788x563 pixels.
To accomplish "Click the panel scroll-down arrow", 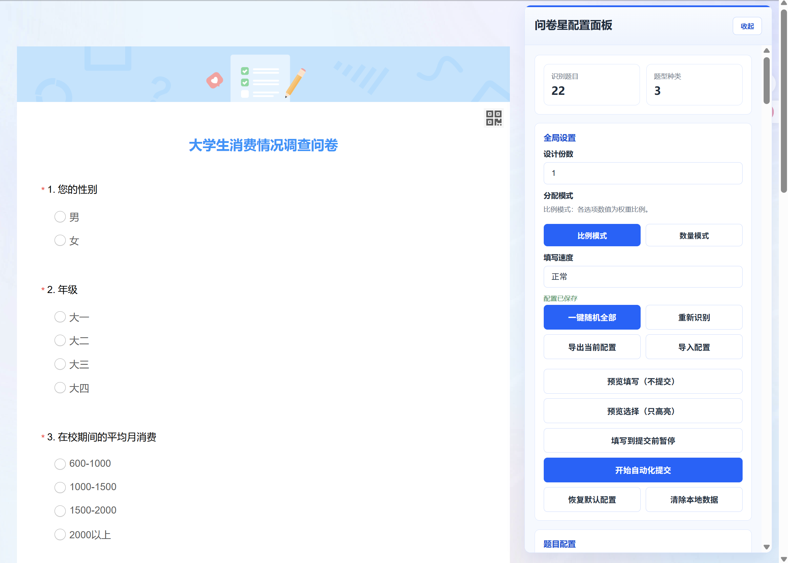I will [x=766, y=547].
